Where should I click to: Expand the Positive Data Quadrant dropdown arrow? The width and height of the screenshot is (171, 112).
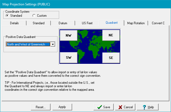53,44
